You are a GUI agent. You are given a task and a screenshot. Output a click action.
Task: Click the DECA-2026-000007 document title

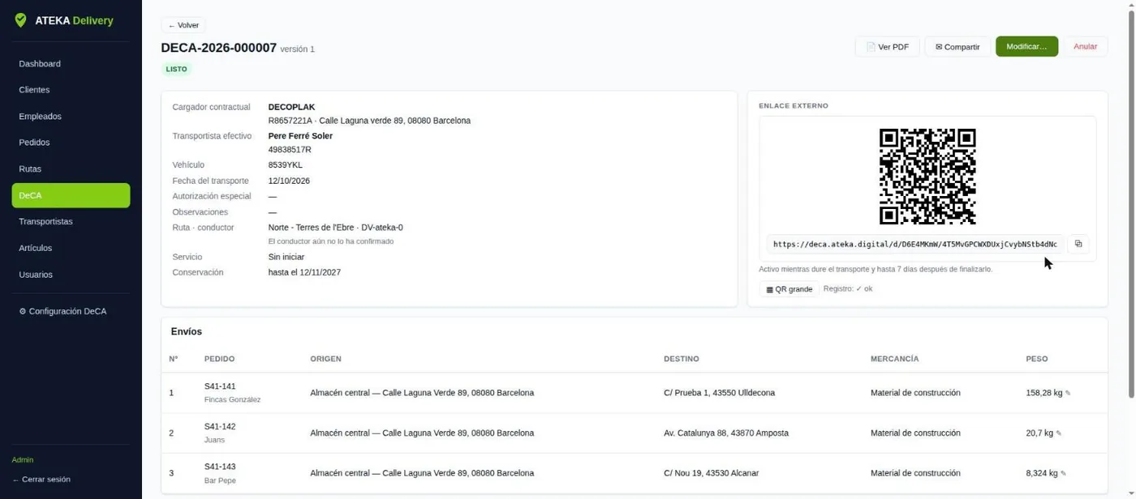pyautogui.click(x=219, y=48)
